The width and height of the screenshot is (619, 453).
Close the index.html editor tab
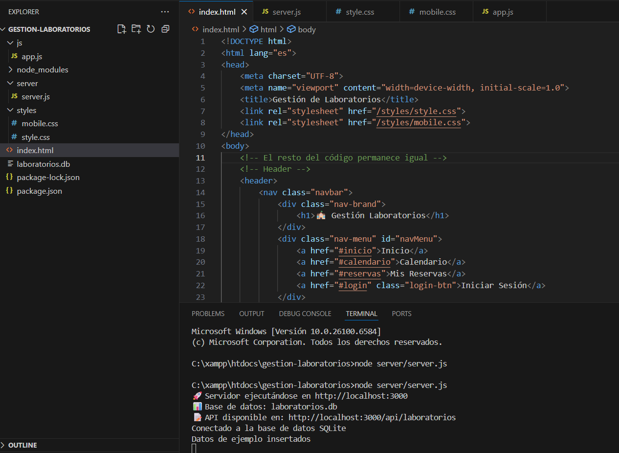(x=244, y=12)
